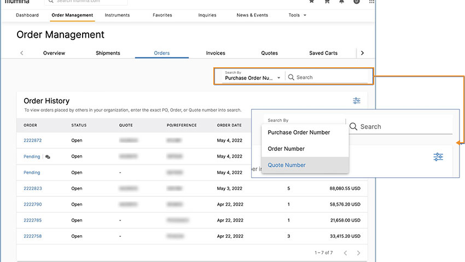This screenshot has height=262, width=465.
Task: Click the filter sliders icon in the callout panel
Action: point(438,157)
